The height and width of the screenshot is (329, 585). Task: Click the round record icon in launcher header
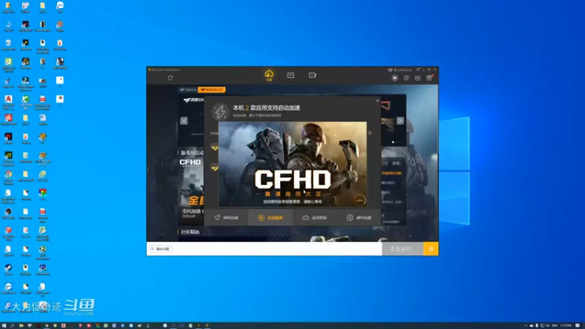tap(395, 78)
